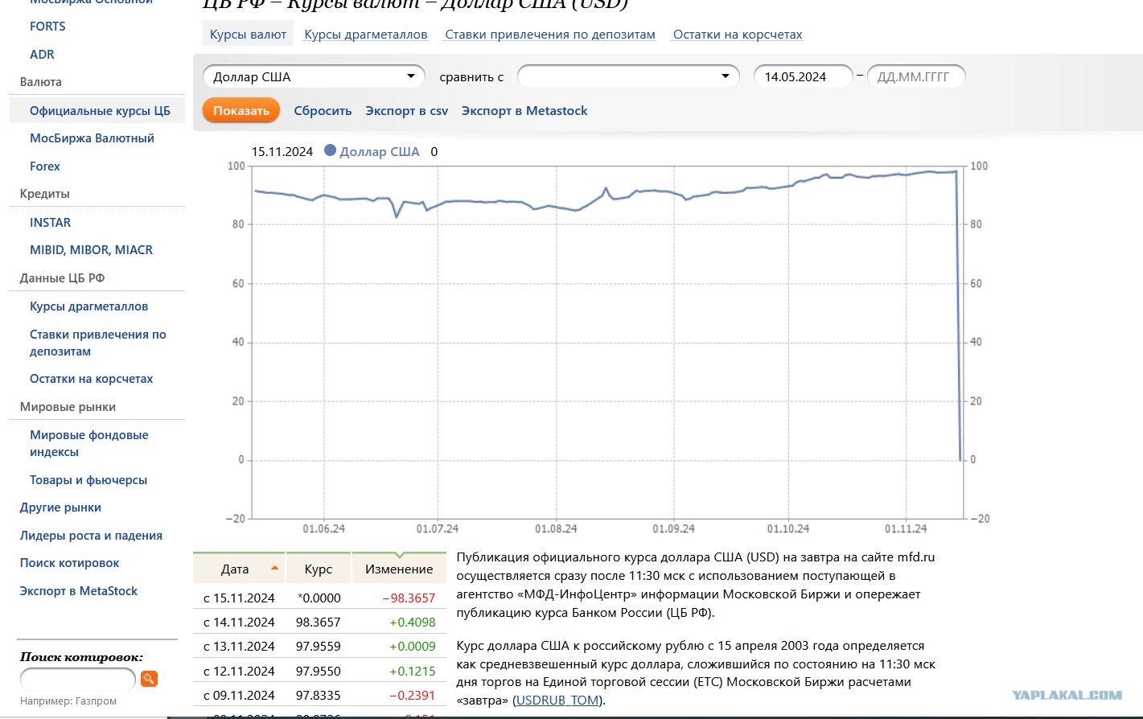Click rate value 97.8335

click(x=318, y=696)
